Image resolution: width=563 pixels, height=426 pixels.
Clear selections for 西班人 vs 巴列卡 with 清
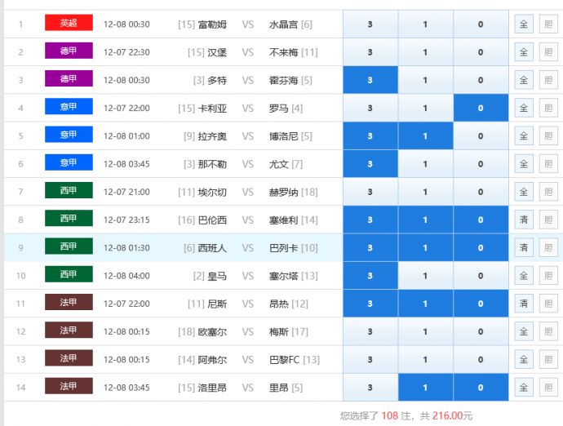[524, 247]
